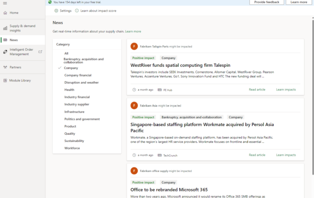Click TechCrunch source icon
Screen dimensions: 314x198
(x=160, y=155)
